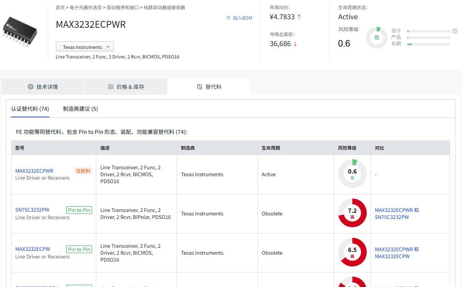Click the Active lifecycle status in header
Viewport: 462px width, 287px height.
click(x=348, y=17)
